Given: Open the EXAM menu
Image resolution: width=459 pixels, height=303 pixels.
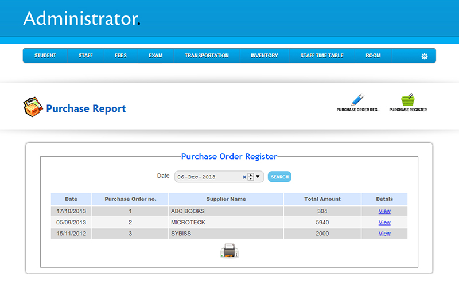Looking at the screenshot, I should (x=155, y=56).
